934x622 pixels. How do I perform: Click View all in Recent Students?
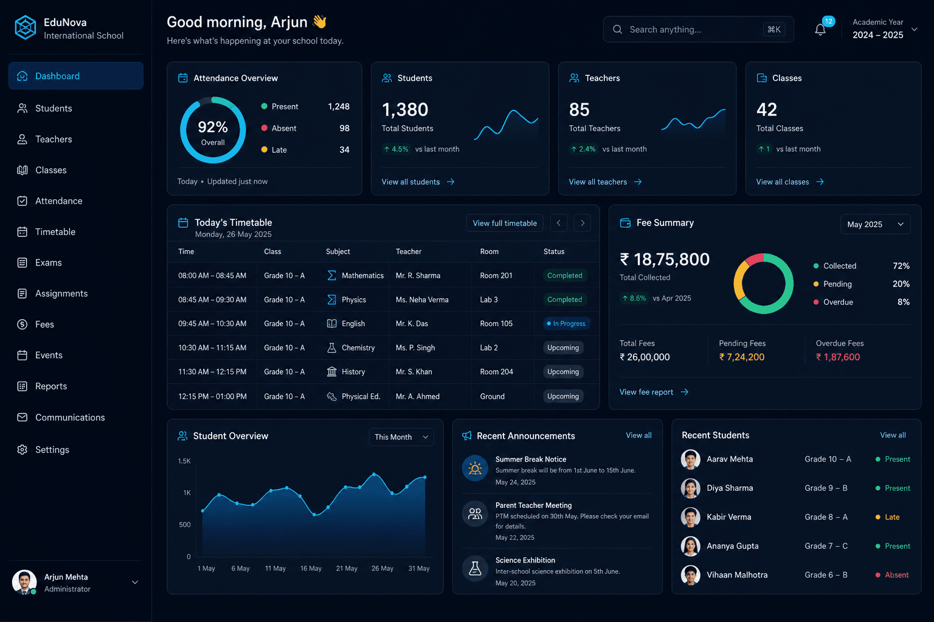click(893, 435)
